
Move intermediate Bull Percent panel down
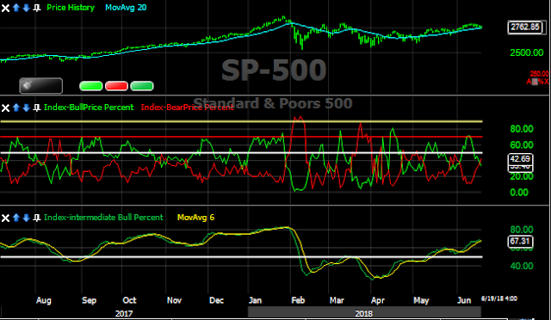click(27, 218)
